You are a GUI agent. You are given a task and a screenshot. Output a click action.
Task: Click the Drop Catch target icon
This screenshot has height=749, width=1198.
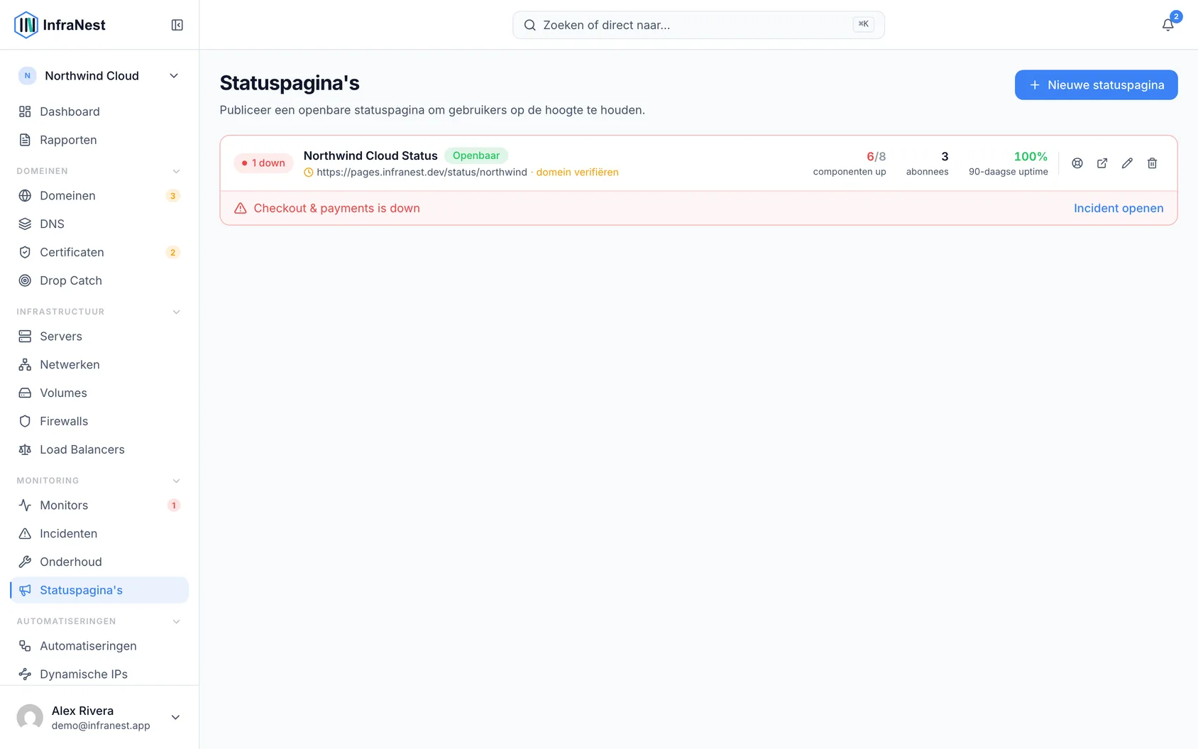(x=25, y=280)
